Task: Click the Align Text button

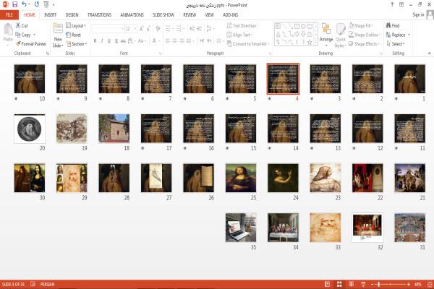Action: pyautogui.click(x=239, y=35)
